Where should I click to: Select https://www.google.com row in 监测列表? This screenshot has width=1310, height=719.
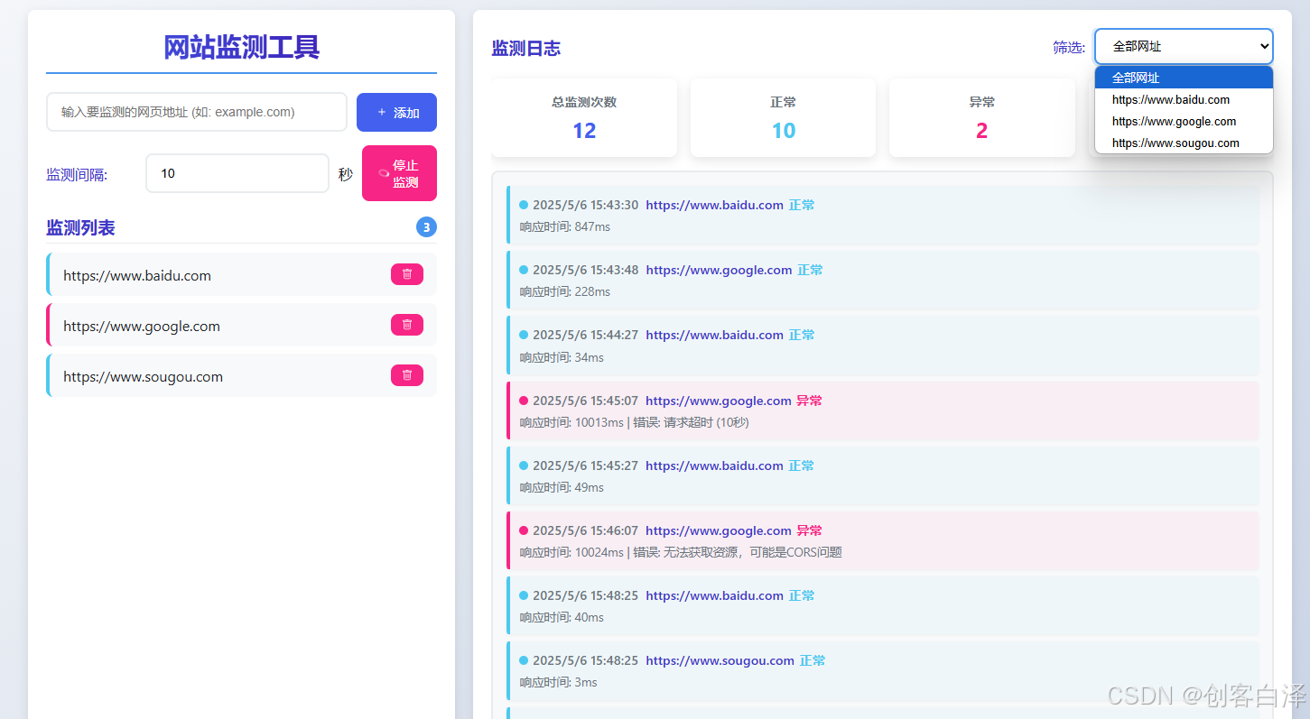coord(241,326)
